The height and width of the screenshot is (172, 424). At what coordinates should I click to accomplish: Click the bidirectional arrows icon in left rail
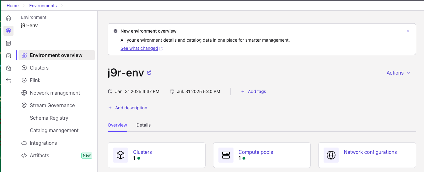(8, 81)
